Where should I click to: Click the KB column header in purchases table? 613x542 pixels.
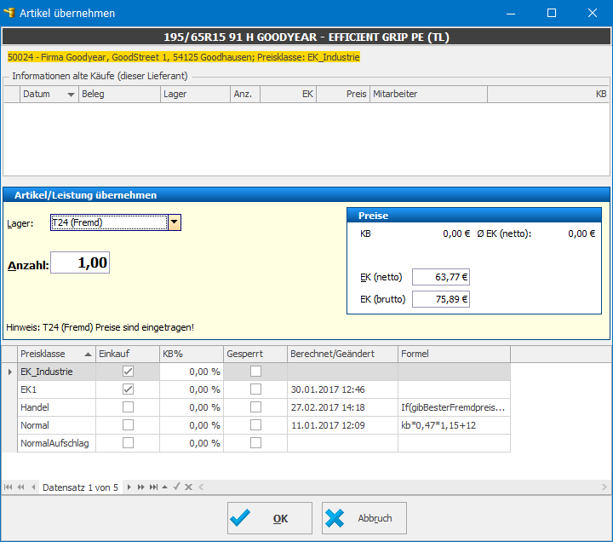pyautogui.click(x=548, y=95)
